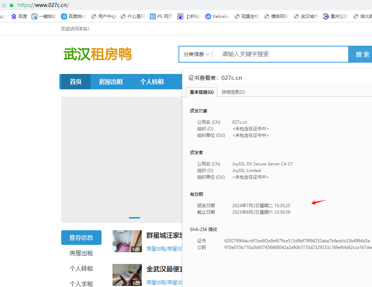Open the 用户中心 bookmark globe icon
Screen dimensions: 372x287
[x=94, y=16]
